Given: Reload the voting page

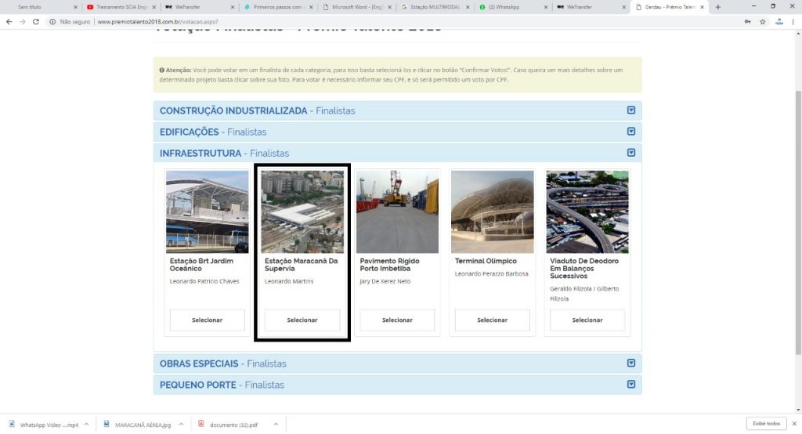Looking at the screenshot, I should click(x=36, y=22).
